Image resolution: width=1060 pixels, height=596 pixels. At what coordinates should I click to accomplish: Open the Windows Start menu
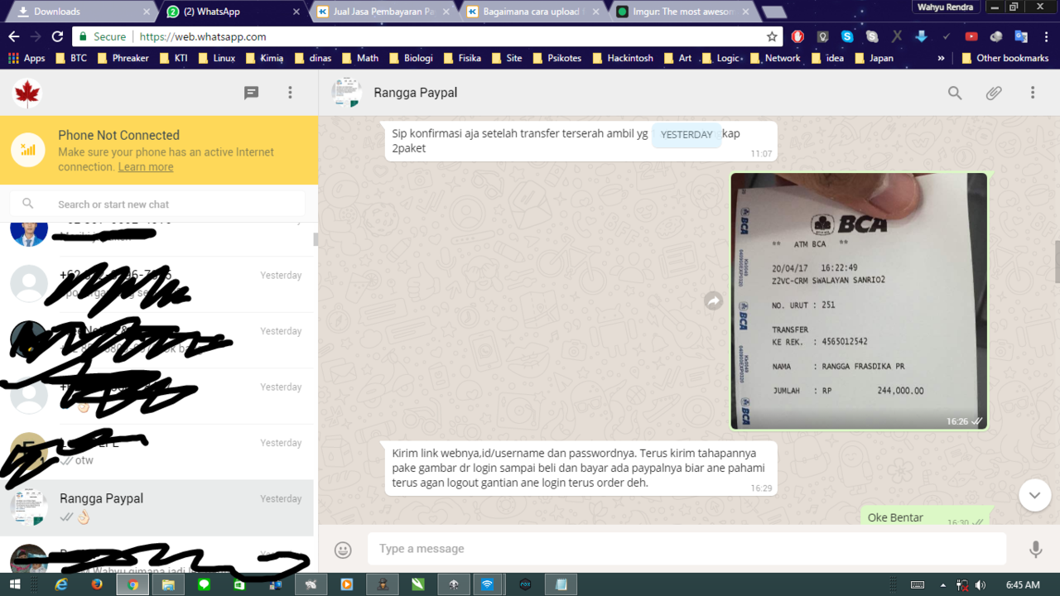coord(15,584)
